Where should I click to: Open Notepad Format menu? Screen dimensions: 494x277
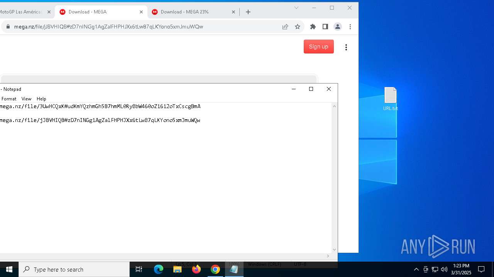[x=9, y=99]
